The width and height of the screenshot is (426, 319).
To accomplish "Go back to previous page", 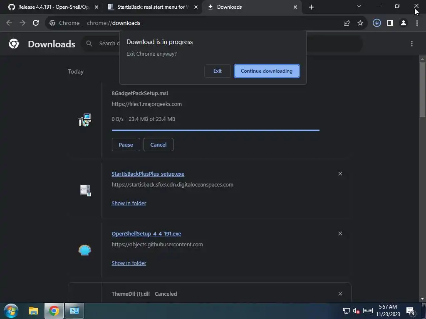I will click(x=9, y=23).
